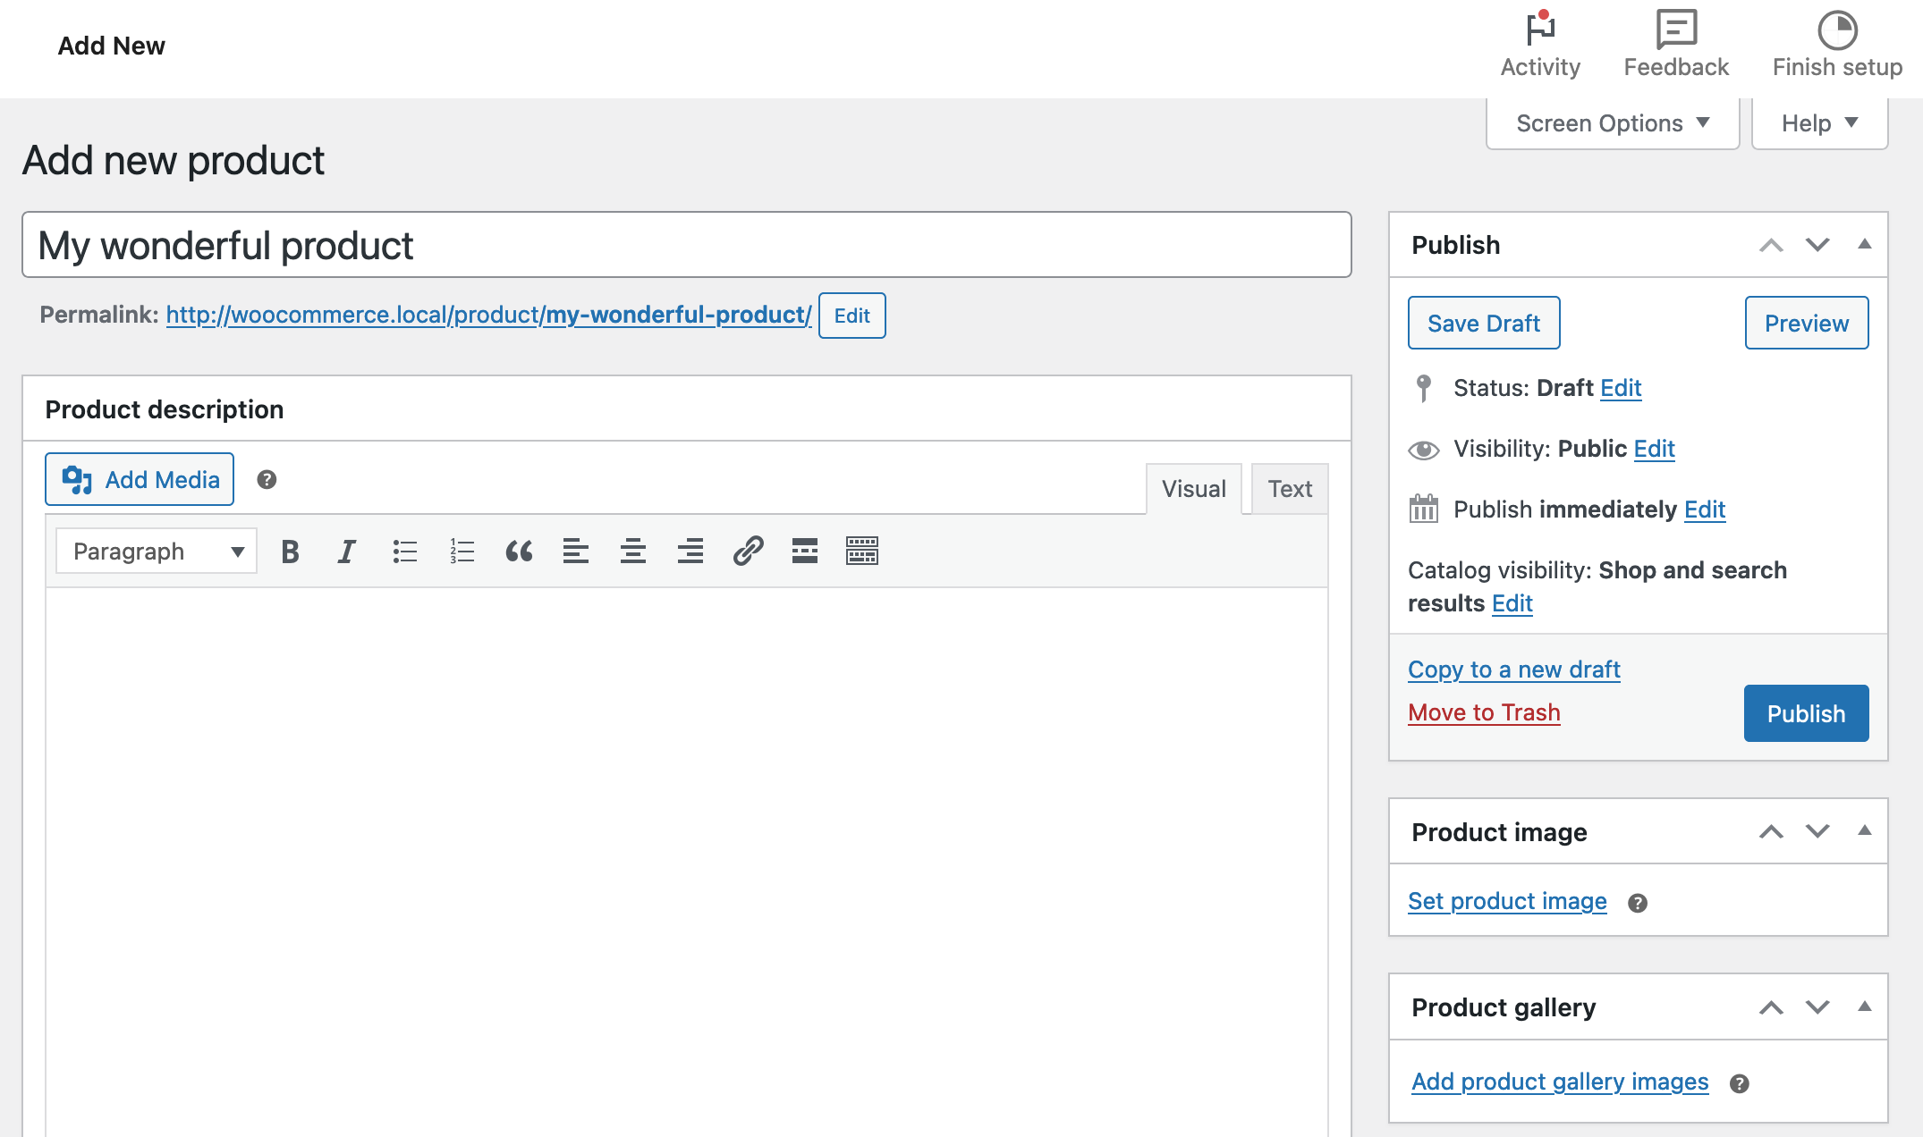This screenshot has height=1137, width=1923.
Task: Insert a numbered list
Action: (462, 552)
